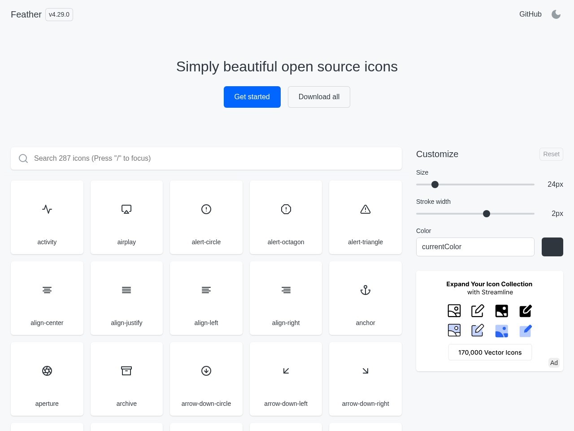Click the Ad label badge

tap(554, 363)
